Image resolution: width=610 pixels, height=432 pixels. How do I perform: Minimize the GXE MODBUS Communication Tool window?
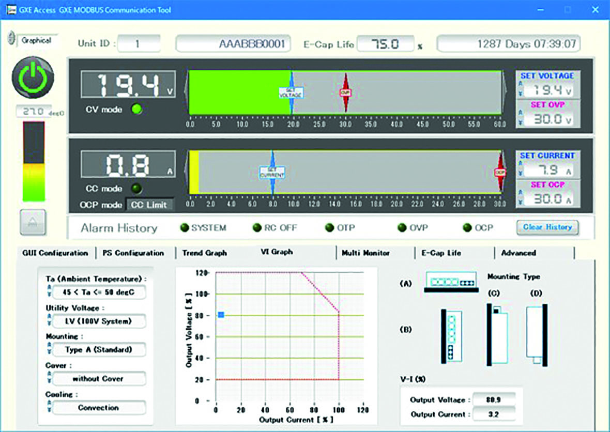coord(540,10)
